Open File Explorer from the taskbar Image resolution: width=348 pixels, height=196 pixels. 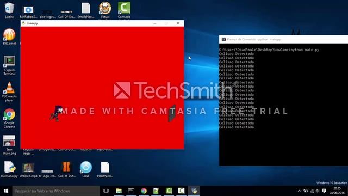119,191
